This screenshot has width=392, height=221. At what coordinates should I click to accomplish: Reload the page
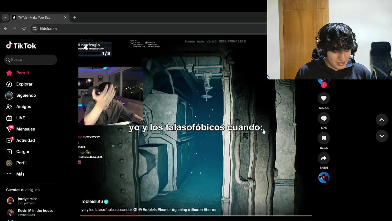[x=24, y=28]
